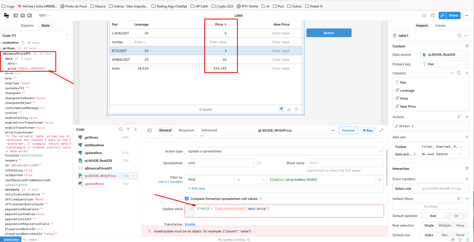Add a new column with plus icon

click(x=467, y=73)
